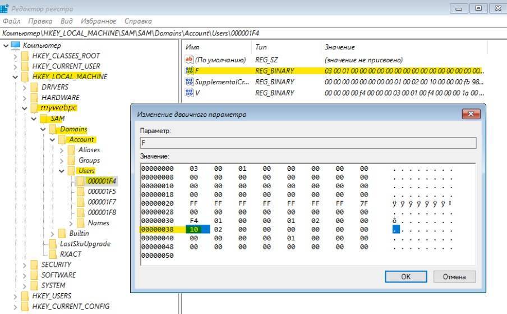Expand the HKEY_CURRENT_USER branch

pos(15,66)
